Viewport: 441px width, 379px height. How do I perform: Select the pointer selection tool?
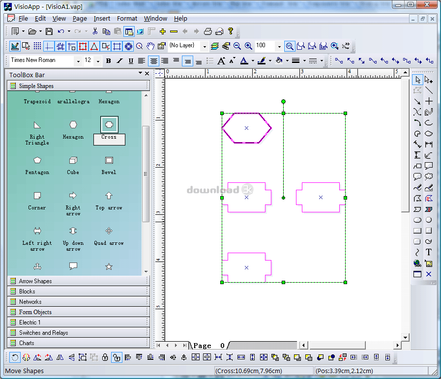pos(417,80)
